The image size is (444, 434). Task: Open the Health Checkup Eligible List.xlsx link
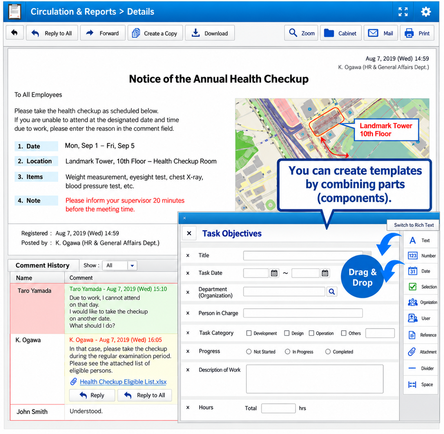[123, 382]
